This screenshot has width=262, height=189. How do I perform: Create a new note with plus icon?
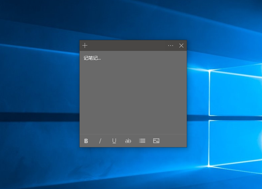(x=85, y=46)
